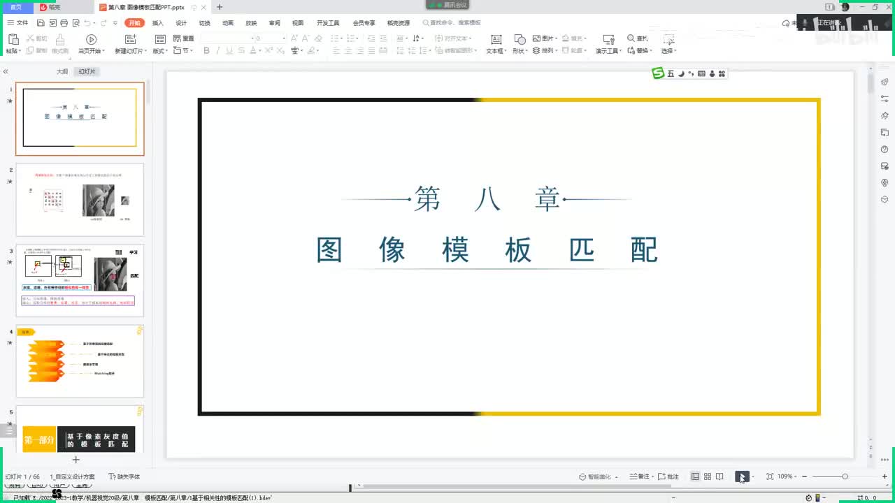Collapse the slide panel with double-chevron icon
The height and width of the screenshot is (503, 895).
tap(5, 72)
